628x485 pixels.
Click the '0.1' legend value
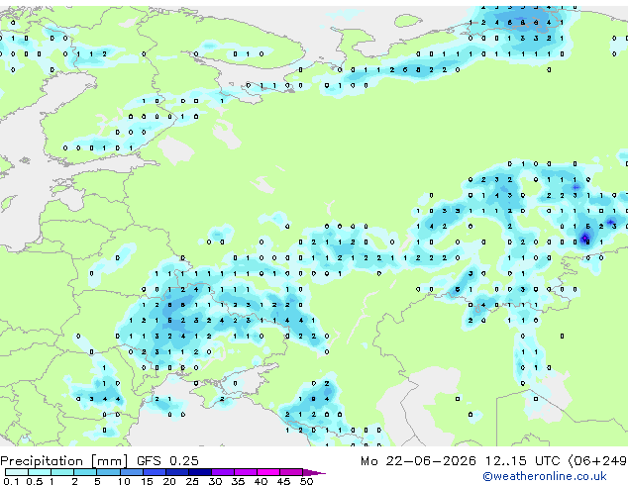(x=11, y=481)
